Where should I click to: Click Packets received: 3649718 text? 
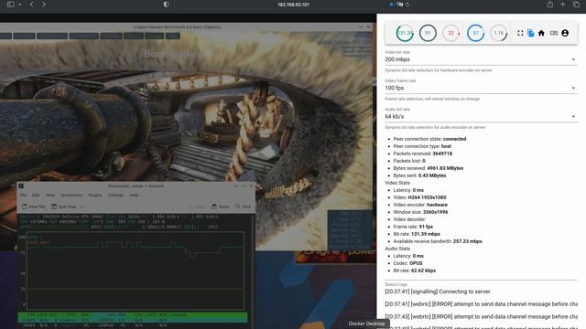422,154
